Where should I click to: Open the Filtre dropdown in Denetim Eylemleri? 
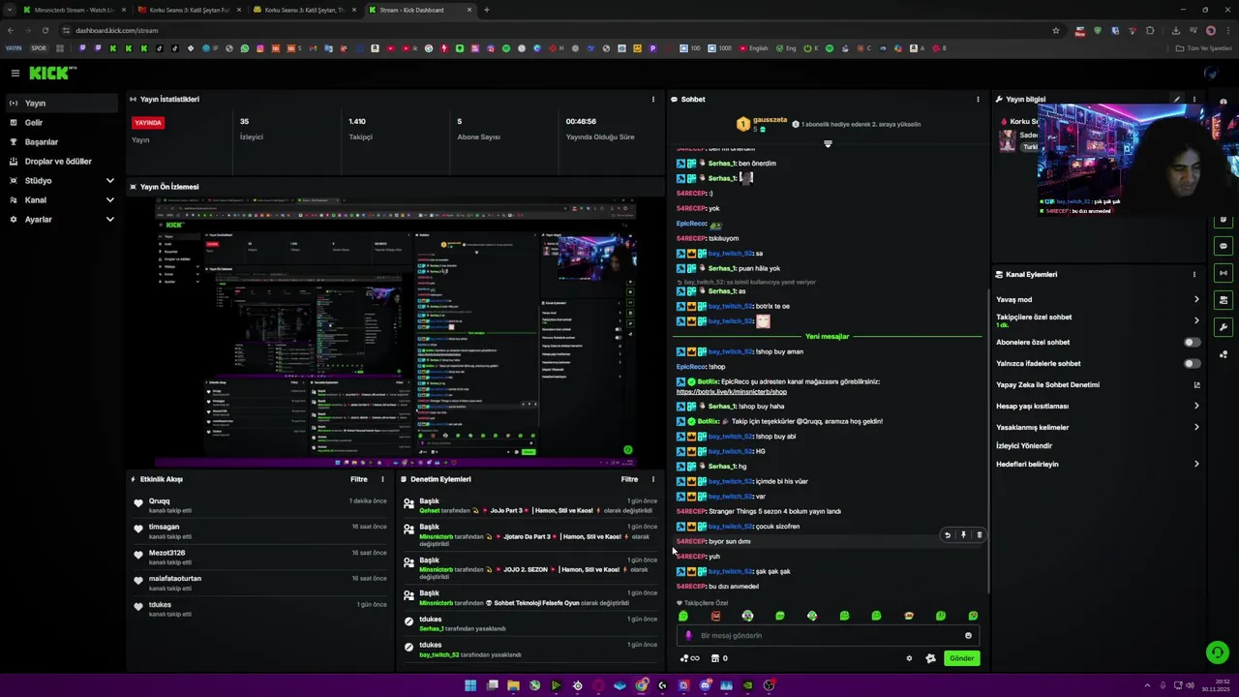pyautogui.click(x=629, y=479)
